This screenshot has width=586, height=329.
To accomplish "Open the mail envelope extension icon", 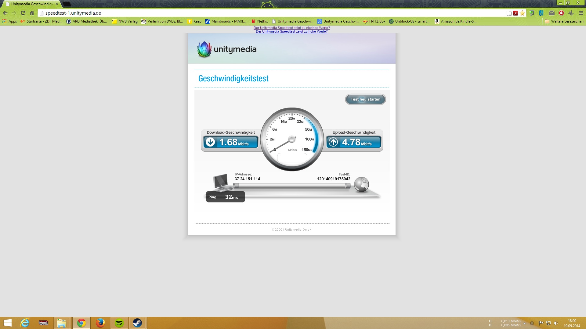I will pyautogui.click(x=552, y=13).
